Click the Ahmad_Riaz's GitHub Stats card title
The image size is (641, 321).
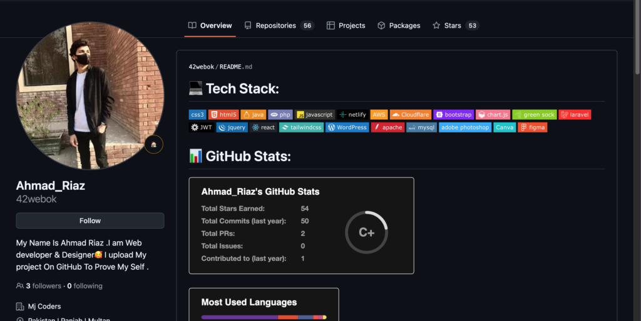pyautogui.click(x=260, y=192)
